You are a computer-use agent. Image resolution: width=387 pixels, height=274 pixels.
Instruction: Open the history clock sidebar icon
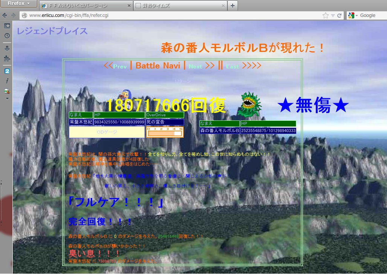click(x=7, y=36)
